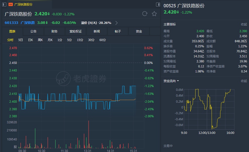Click the 328620 volume axis label
Image resolution: width=249 pixels, height=152 pixels.
pos(12,122)
